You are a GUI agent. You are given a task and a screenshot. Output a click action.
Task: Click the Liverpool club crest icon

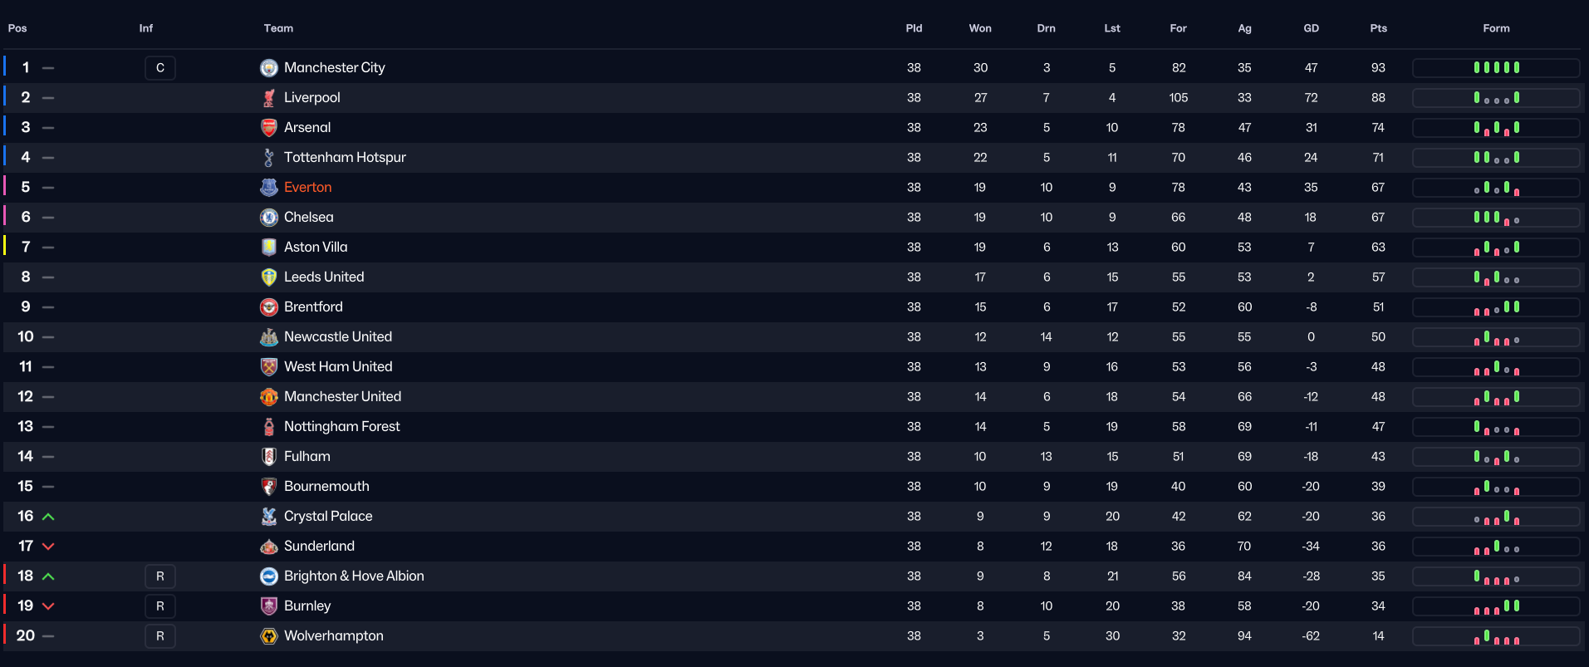[x=268, y=98]
